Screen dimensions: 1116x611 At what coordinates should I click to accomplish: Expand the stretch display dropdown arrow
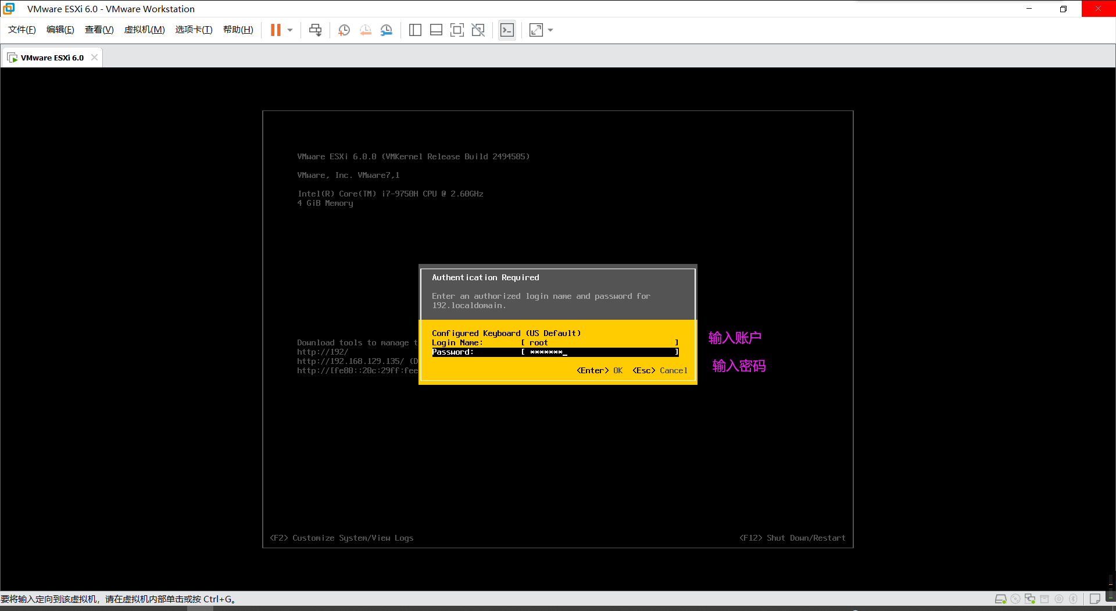click(550, 30)
